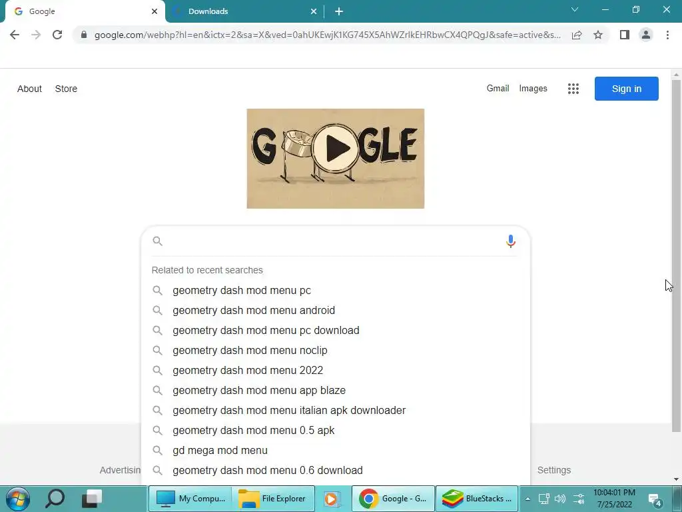This screenshot has height=512, width=682.
Task: Open the About link
Action: point(29,89)
